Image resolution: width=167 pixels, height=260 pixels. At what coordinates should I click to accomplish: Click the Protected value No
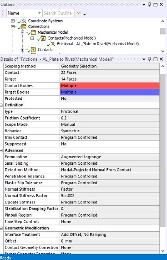click(x=110, y=99)
